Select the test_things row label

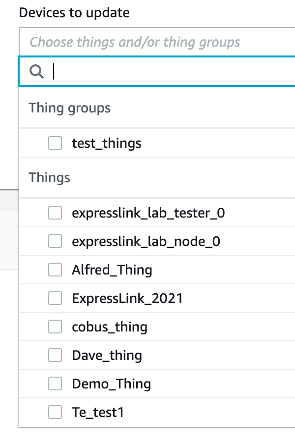pyautogui.click(x=107, y=143)
